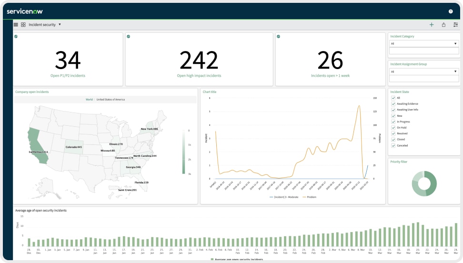The height and width of the screenshot is (263, 463).
Task: Click the Incidents open > 1 week link
Action: coord(330,76)
